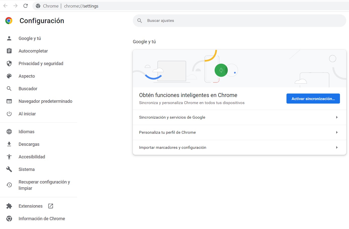Click the globe icon for Idiomas
The width and height of the screenshot is (349, 229).
(x=9, y=131)
